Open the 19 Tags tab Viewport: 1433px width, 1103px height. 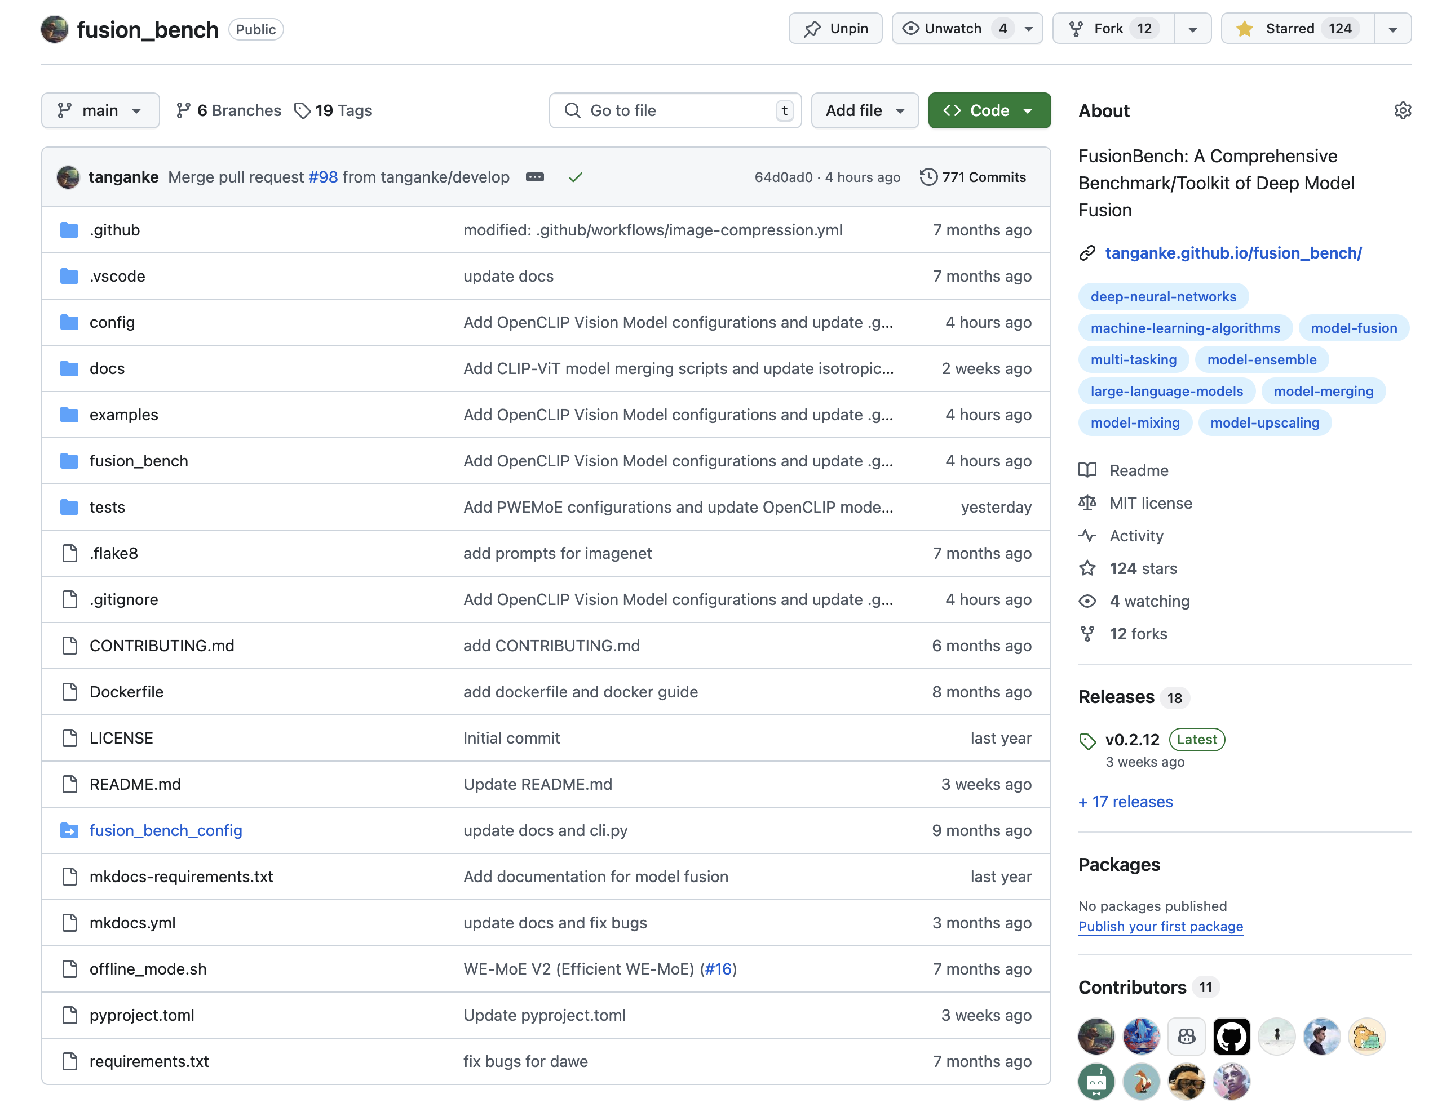[333, 110]
